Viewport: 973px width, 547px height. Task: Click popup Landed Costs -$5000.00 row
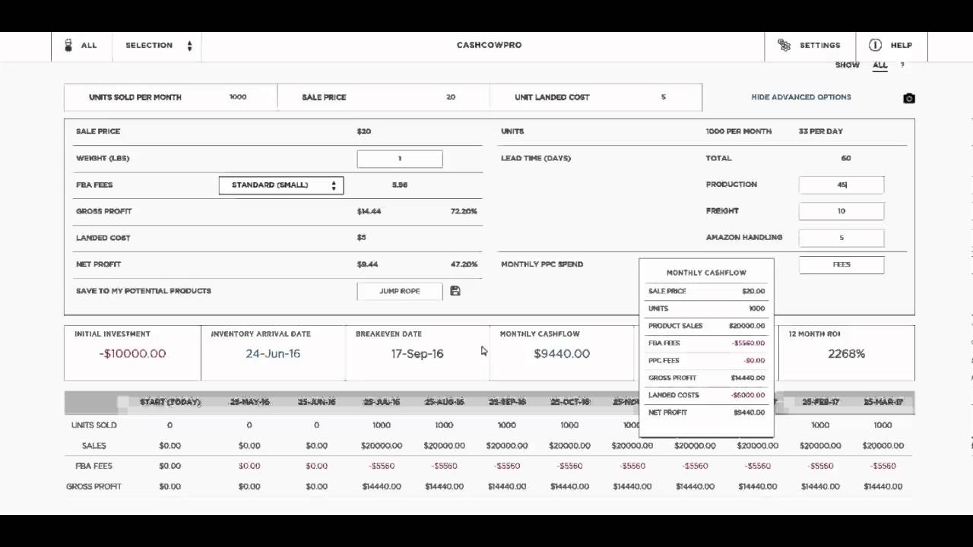click(706, 395)
